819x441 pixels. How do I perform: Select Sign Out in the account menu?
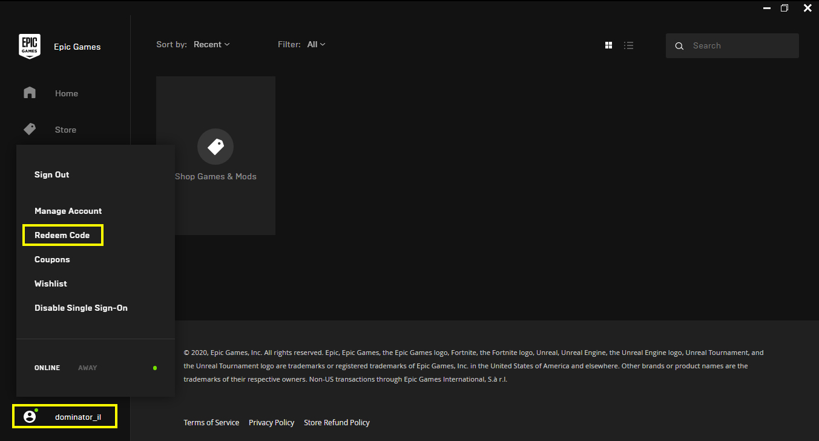[52, 174]
